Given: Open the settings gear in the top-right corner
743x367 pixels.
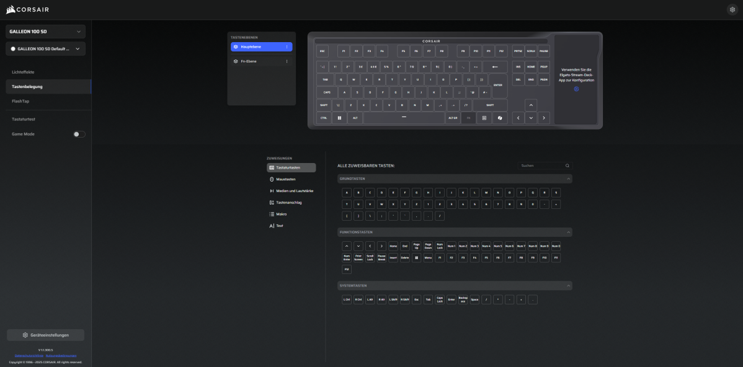Looking at the screenshot, I should pos(732,9).
